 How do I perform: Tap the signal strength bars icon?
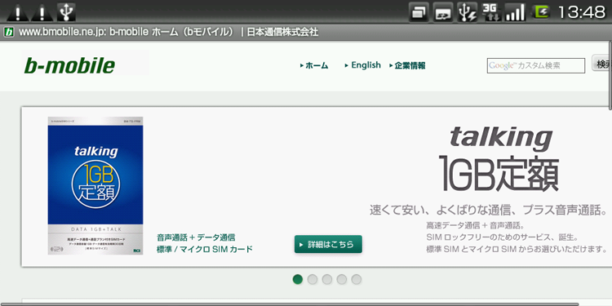coord(515,12)
